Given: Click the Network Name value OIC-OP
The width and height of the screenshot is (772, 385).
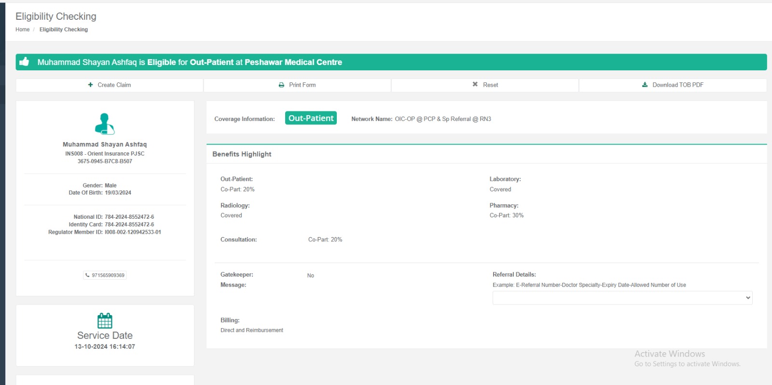Looking at the screenshot, I should point(442,119).
